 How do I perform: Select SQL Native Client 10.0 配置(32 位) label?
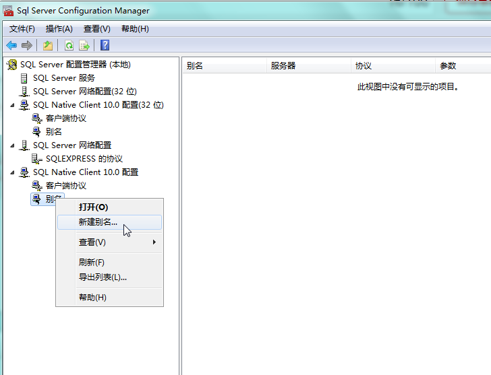(98, 105)
